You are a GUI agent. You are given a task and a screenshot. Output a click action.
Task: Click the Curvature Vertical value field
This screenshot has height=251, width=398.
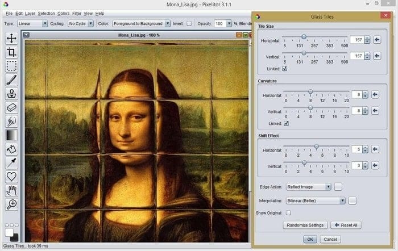click(x=357, y=111)
